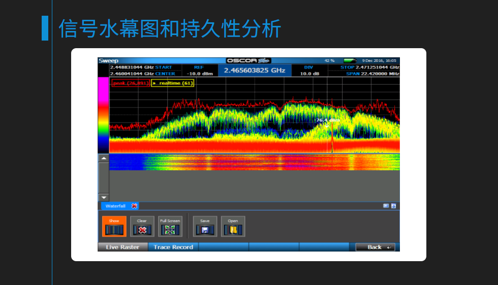Viewport: 498px width, 285px height.
Task: Open waterfall in Full Screen
Action: pyautogui.click(x=170, y=227)
